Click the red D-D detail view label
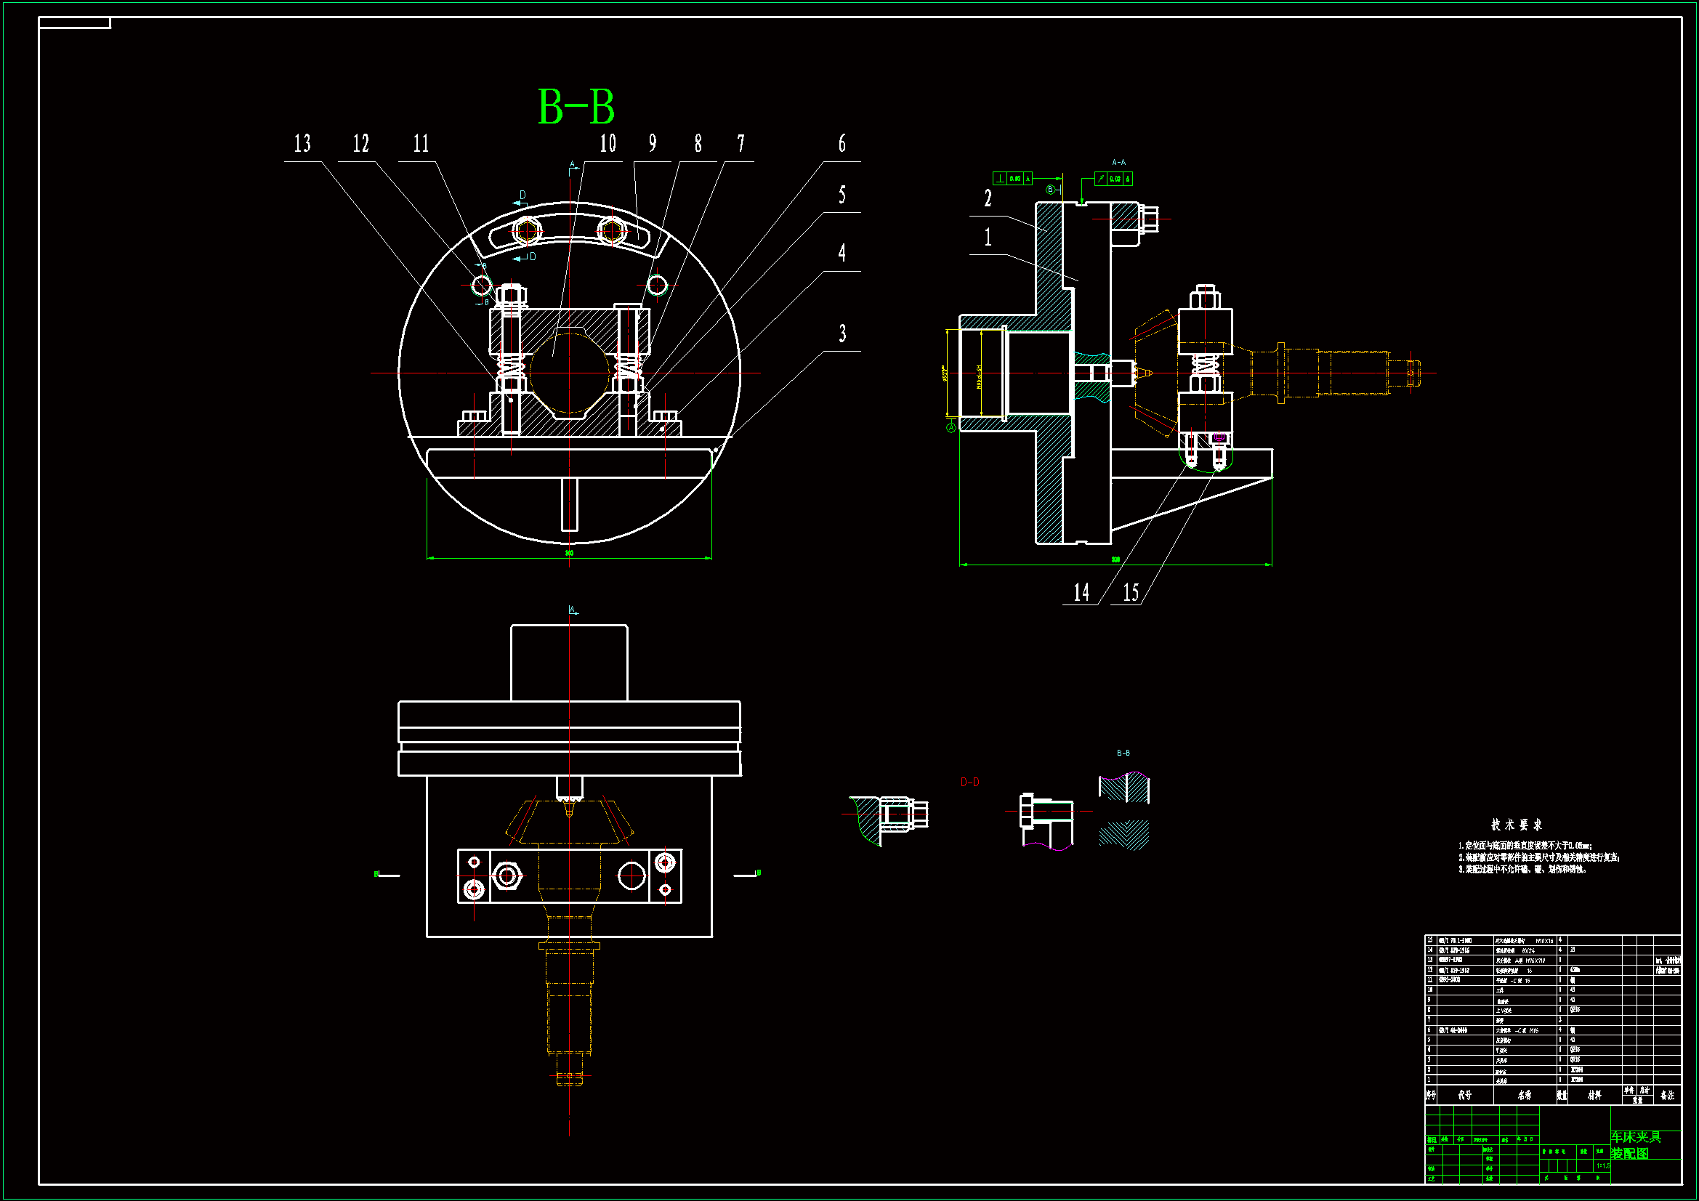This screenshot has height=1201, width=1699. tap(969, 783)
